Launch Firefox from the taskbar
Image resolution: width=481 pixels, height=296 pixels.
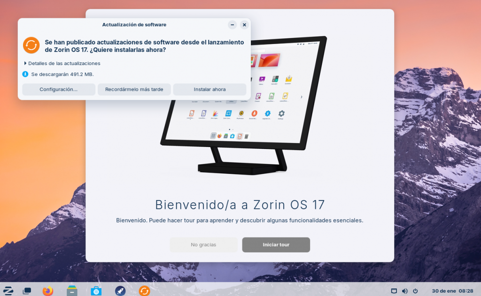47,291
